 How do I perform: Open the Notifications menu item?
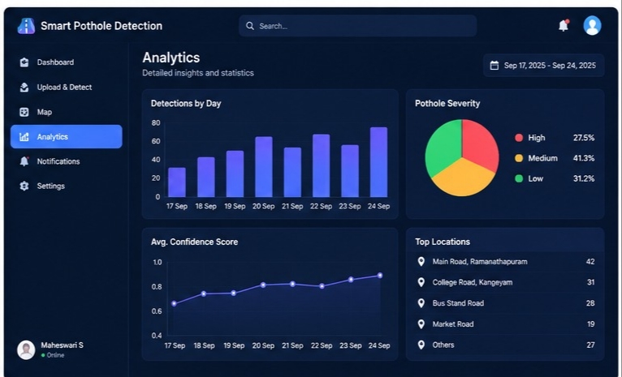67,161
